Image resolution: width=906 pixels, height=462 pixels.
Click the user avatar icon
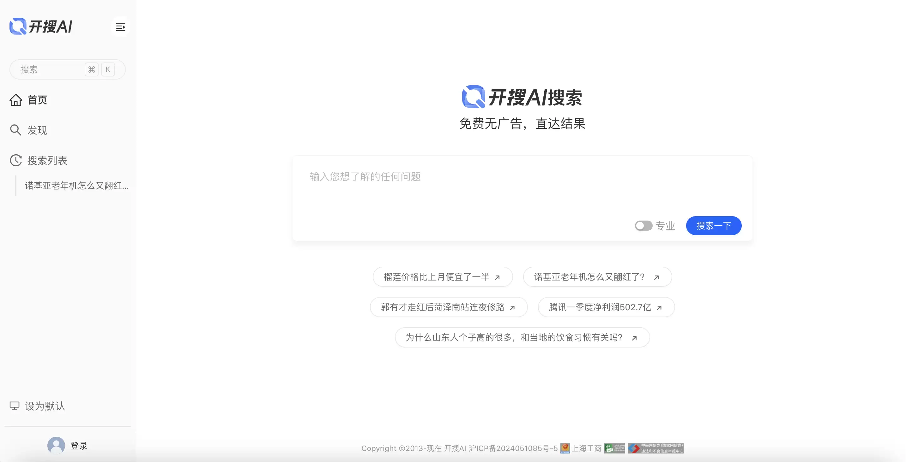point(56,446)
